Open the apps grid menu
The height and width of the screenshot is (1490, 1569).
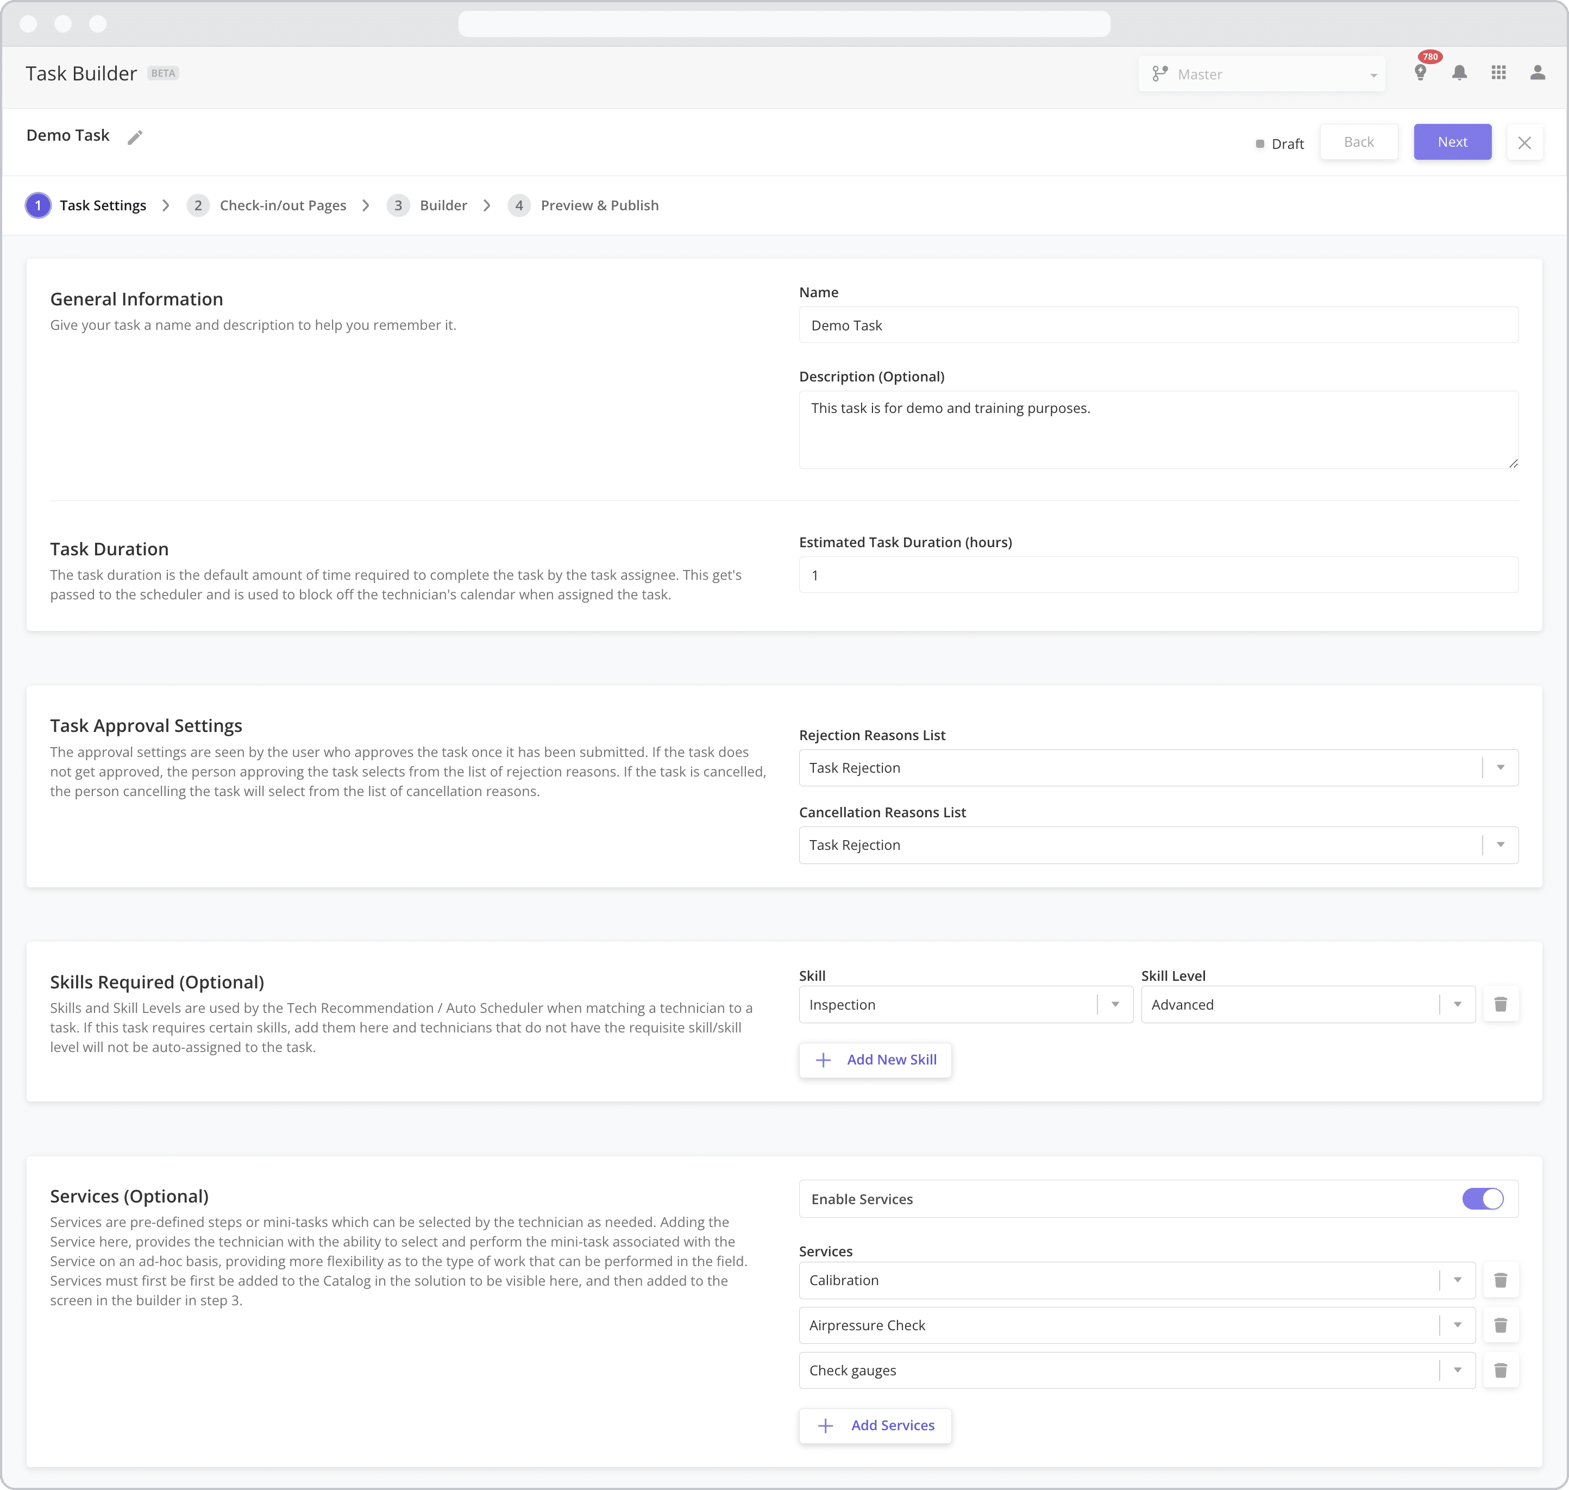[x=1499, y=73]
